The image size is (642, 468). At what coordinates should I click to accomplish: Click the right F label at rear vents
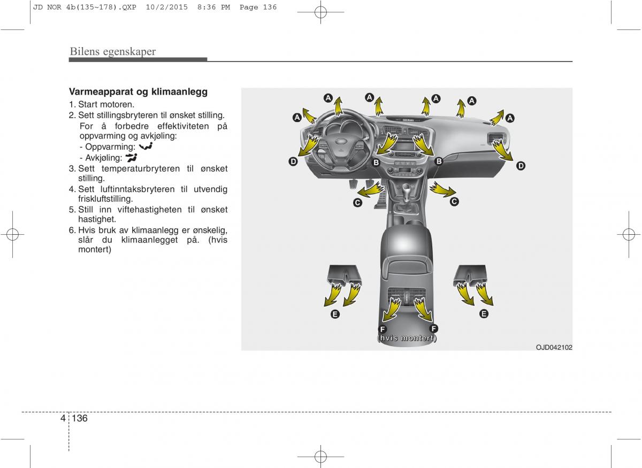click(x=434, y=328)
